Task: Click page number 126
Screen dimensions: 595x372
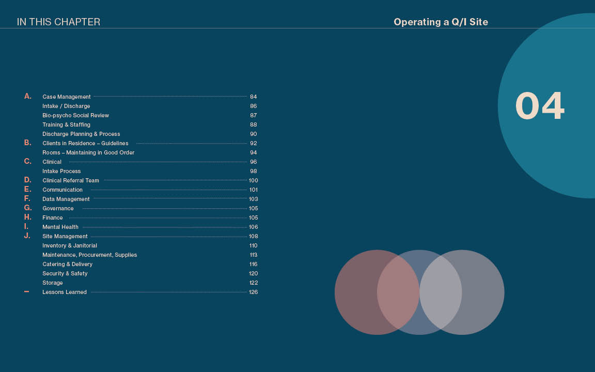Action: point(254,292)
